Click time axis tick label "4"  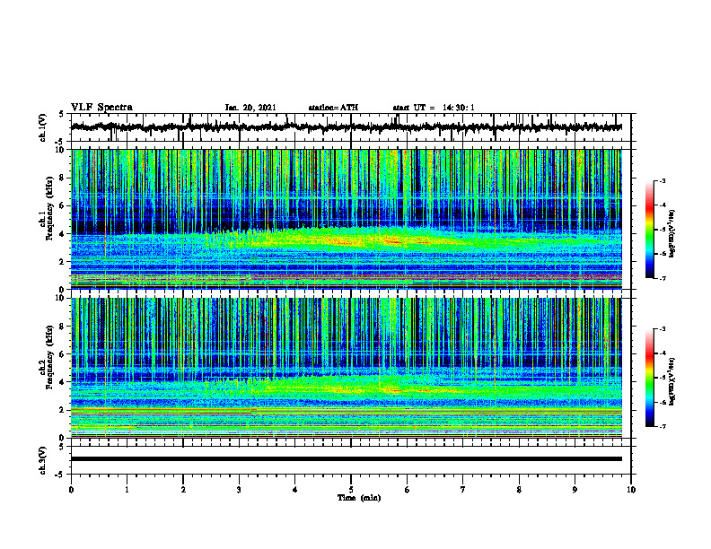tap(295, 490)
